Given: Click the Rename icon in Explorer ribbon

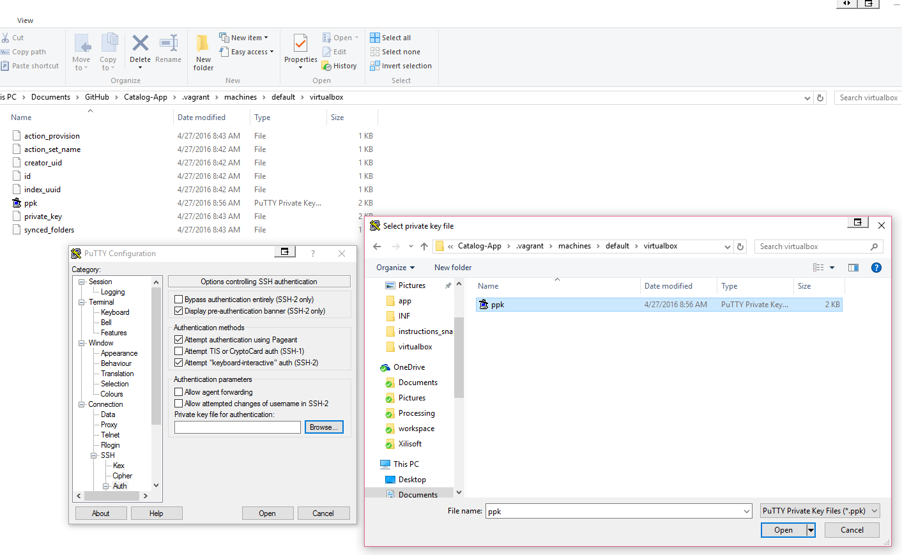Looking at the screenshot, I should [x=169, y=43].
